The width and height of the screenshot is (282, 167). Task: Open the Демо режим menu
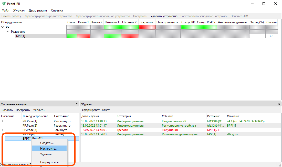tap(38, 10)
